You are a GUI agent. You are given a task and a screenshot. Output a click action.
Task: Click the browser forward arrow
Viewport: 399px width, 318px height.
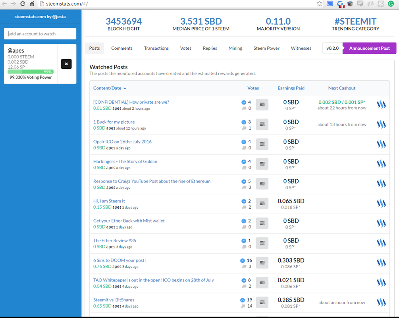[13, 4]
